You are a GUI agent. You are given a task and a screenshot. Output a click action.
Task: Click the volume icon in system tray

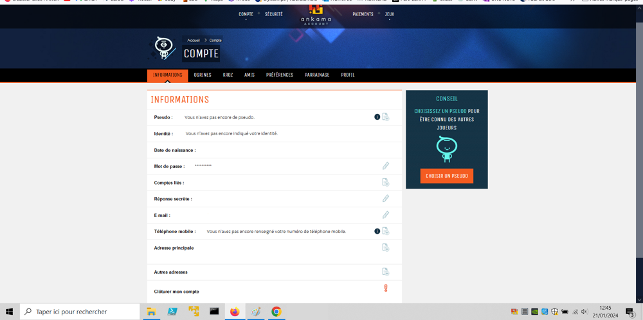pyautogui.click(x=584, y=312)
